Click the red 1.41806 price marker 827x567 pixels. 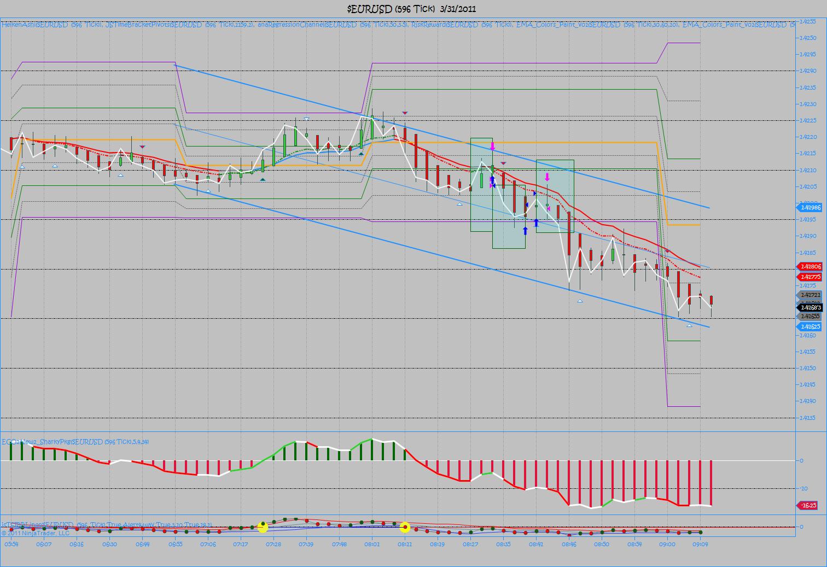[809, 266]
